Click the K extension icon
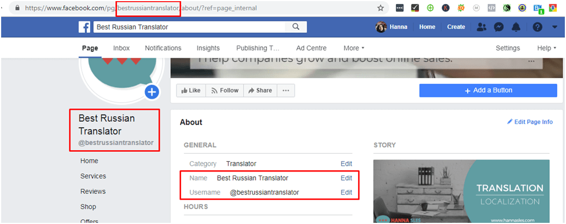The width and height of the screenshot is (566, 224). point(446,8)
